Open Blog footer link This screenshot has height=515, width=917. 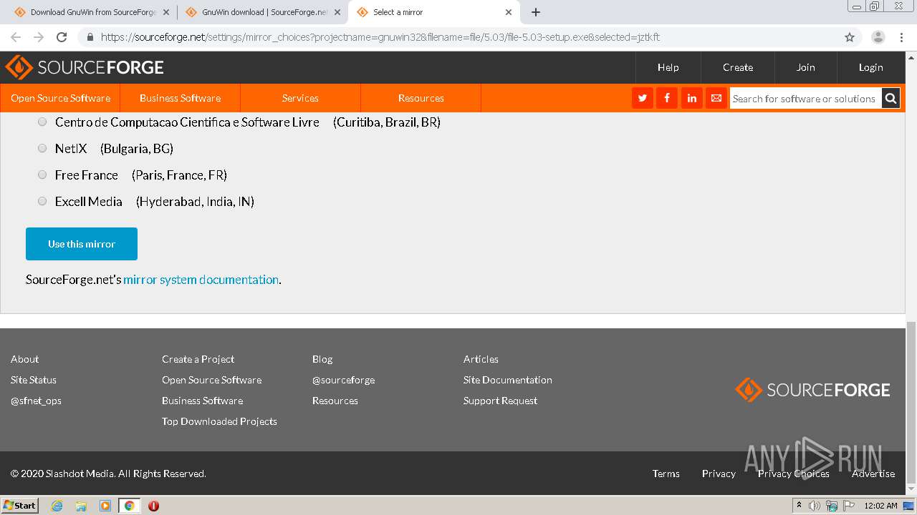(x=322, y=359)
